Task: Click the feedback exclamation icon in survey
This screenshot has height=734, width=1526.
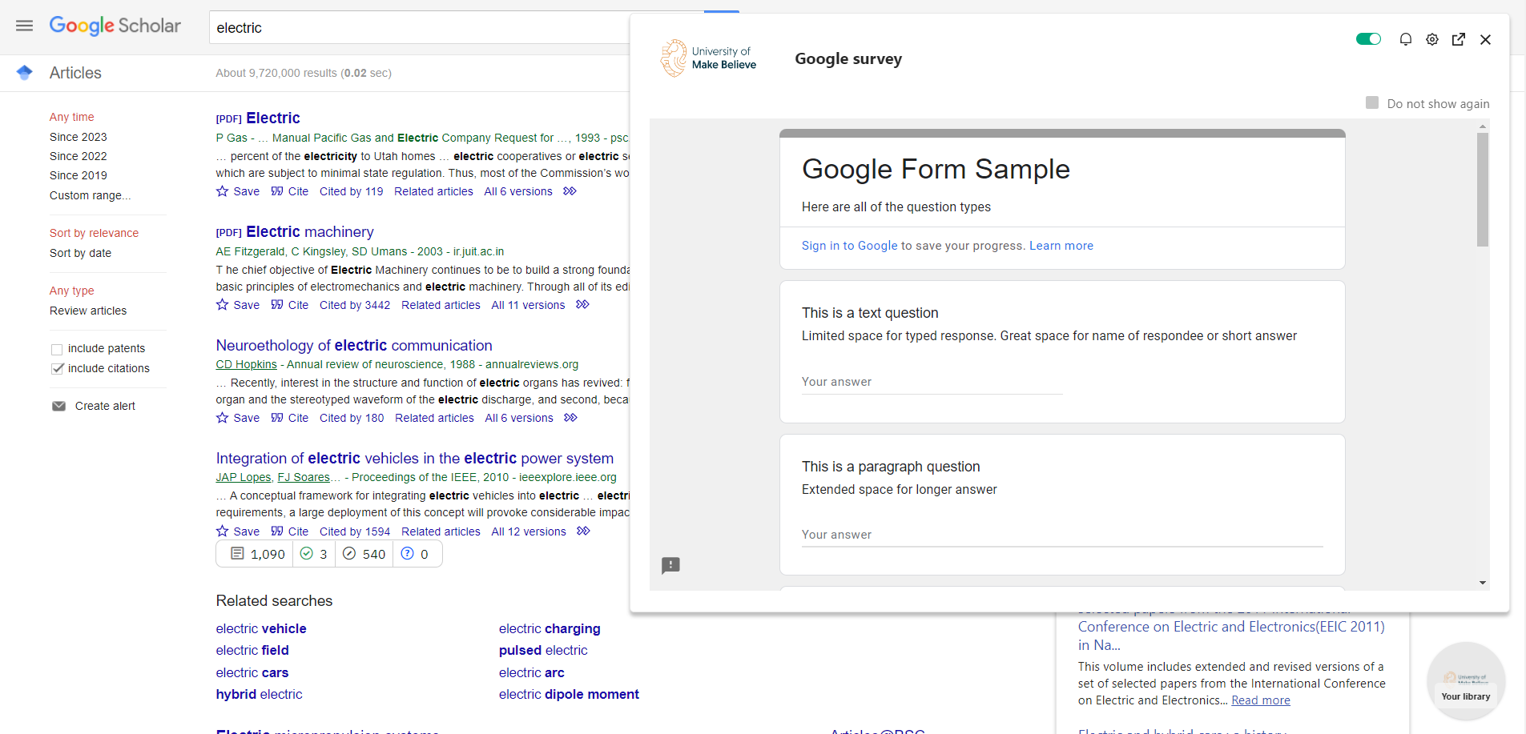Action: click(670, 566)
